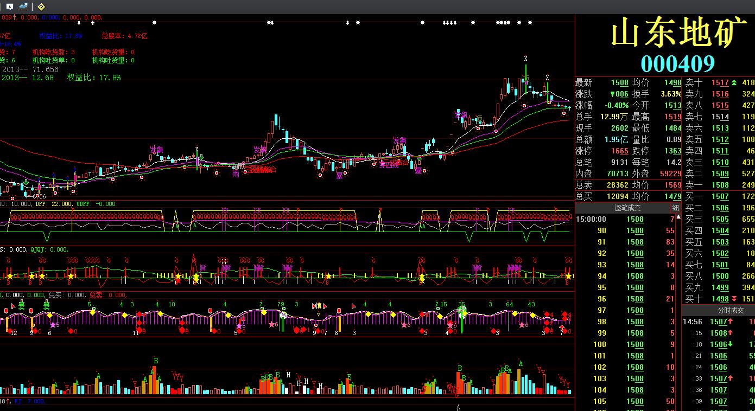
Task: Click the 涨跌 value 006
Action: (619, 94)
